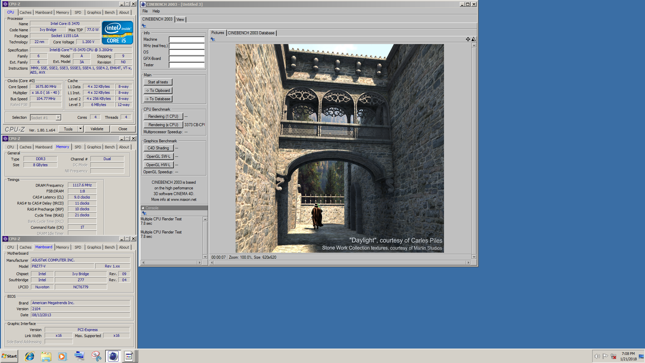Run the Rendering (1 CPU) benchmark
This screenshot has height=363, width=645.
click(x=163, y=116)
